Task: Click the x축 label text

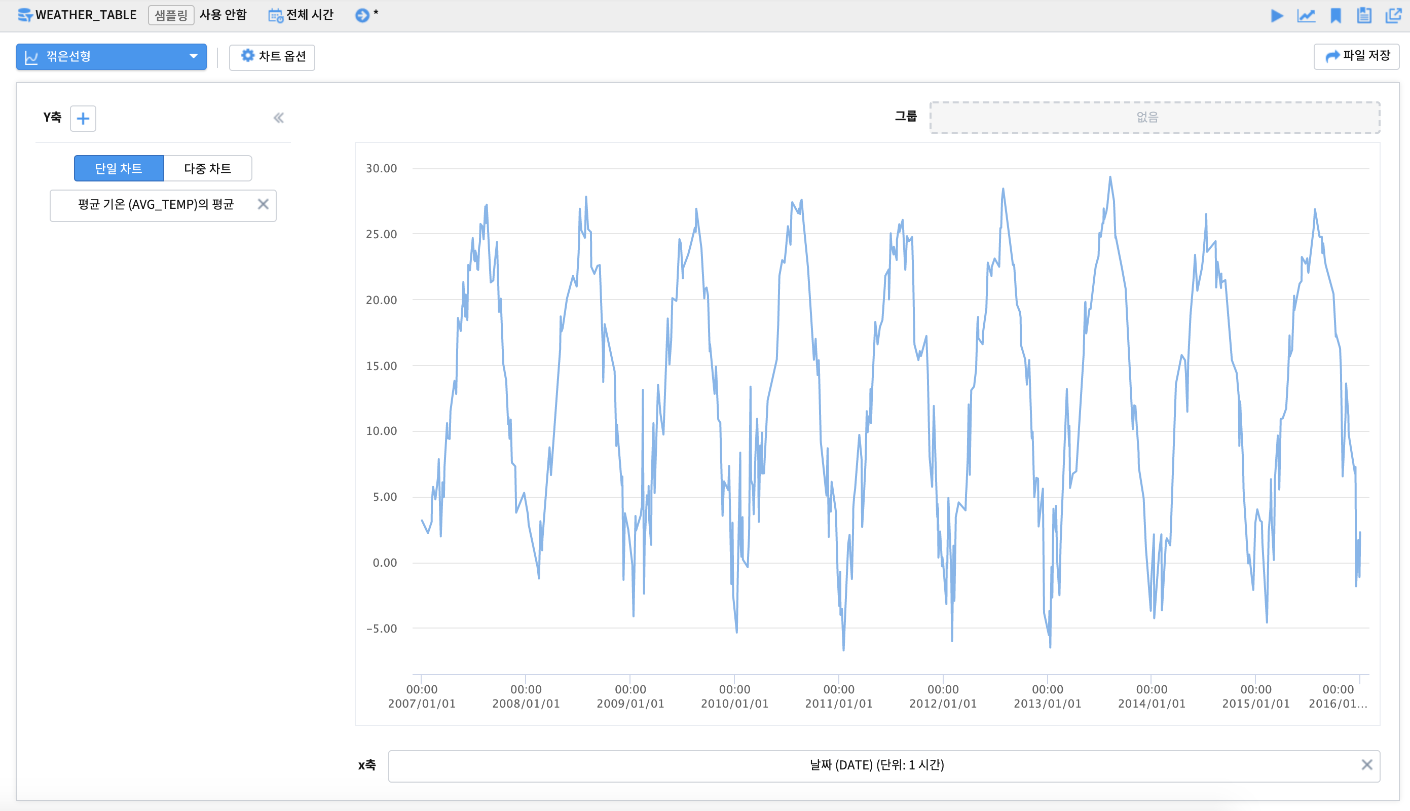Action: 366,765
